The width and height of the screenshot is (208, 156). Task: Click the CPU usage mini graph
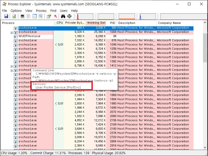(x=85, y=17)
